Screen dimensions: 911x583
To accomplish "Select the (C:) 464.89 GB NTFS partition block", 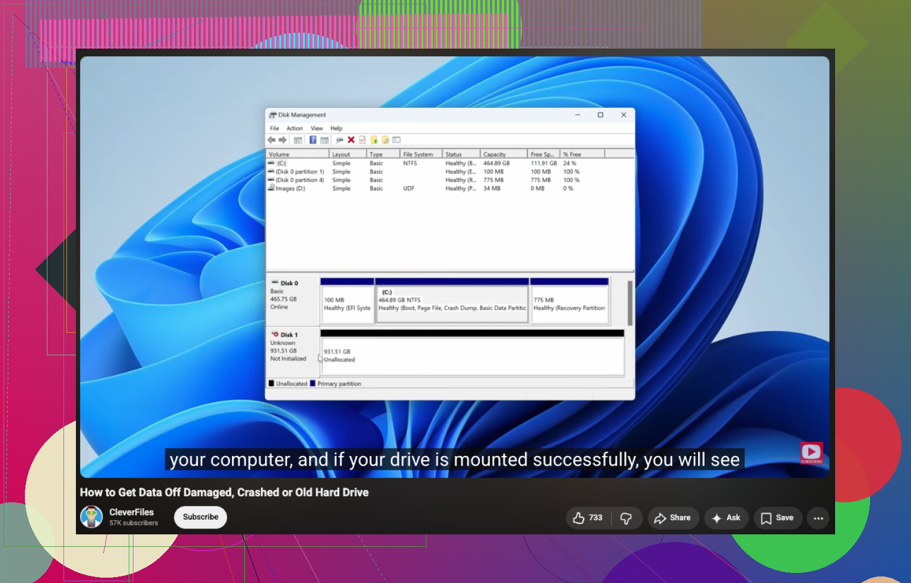I will 452,301.
